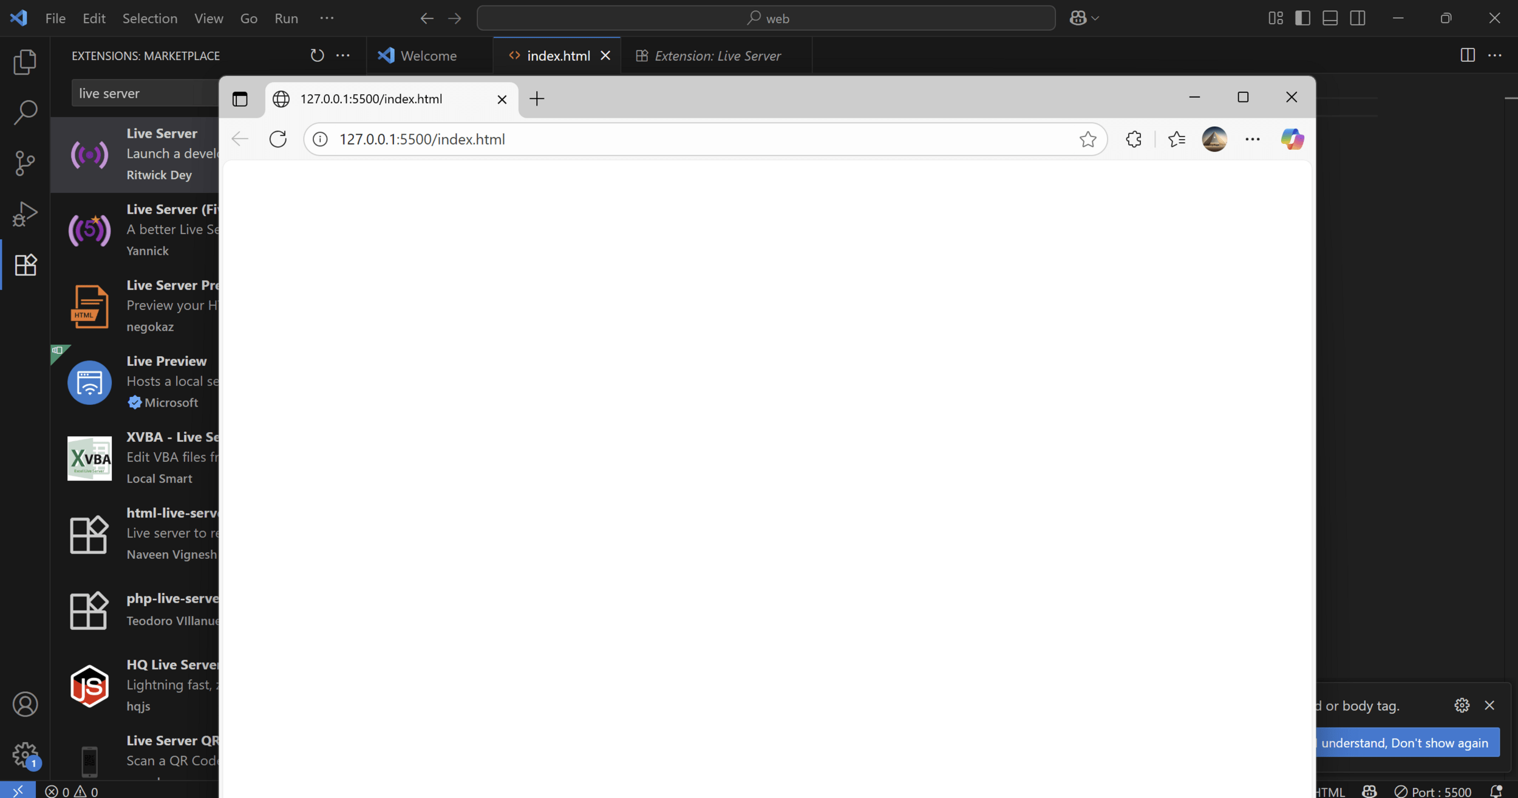Click the browser extensions puzzle icon
This screenshot has height=798, width=1518.
tap(1133, 140)
